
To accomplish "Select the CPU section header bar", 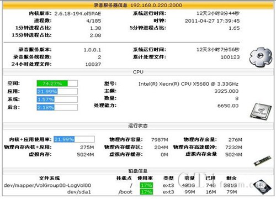I will click(138, 72).
